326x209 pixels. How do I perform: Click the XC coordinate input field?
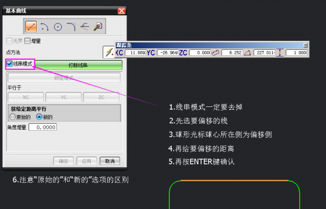click(135, 53)
